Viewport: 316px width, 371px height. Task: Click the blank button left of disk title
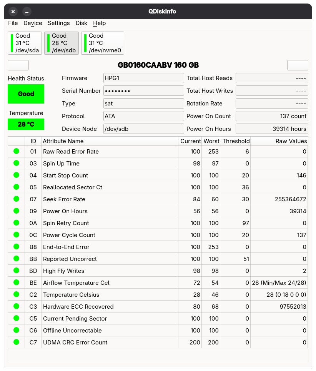[x=18, y=65]
